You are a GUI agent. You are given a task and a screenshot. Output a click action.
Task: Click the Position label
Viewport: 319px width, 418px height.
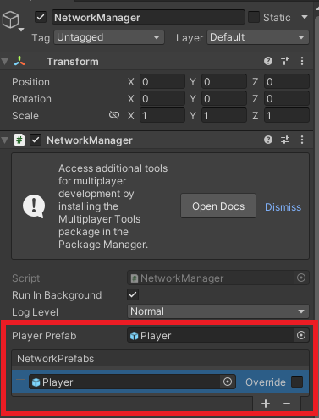pos(30,82)
